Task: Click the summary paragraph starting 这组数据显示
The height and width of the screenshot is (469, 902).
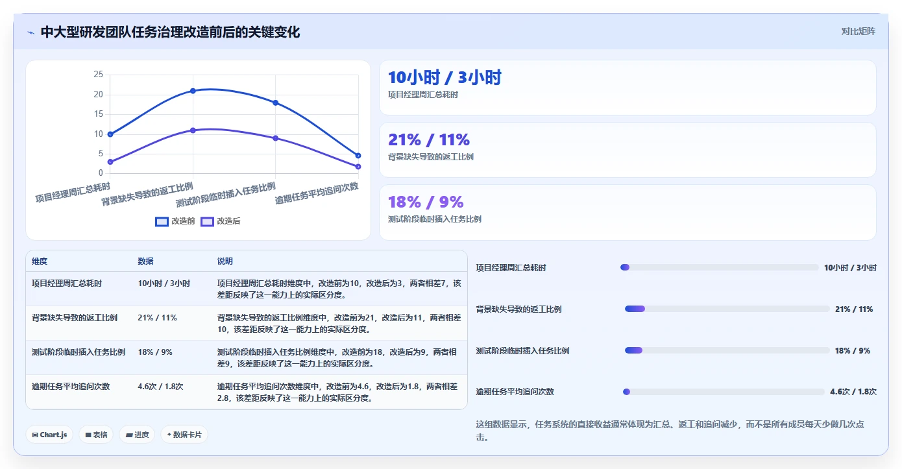Action: coord(670,431)
